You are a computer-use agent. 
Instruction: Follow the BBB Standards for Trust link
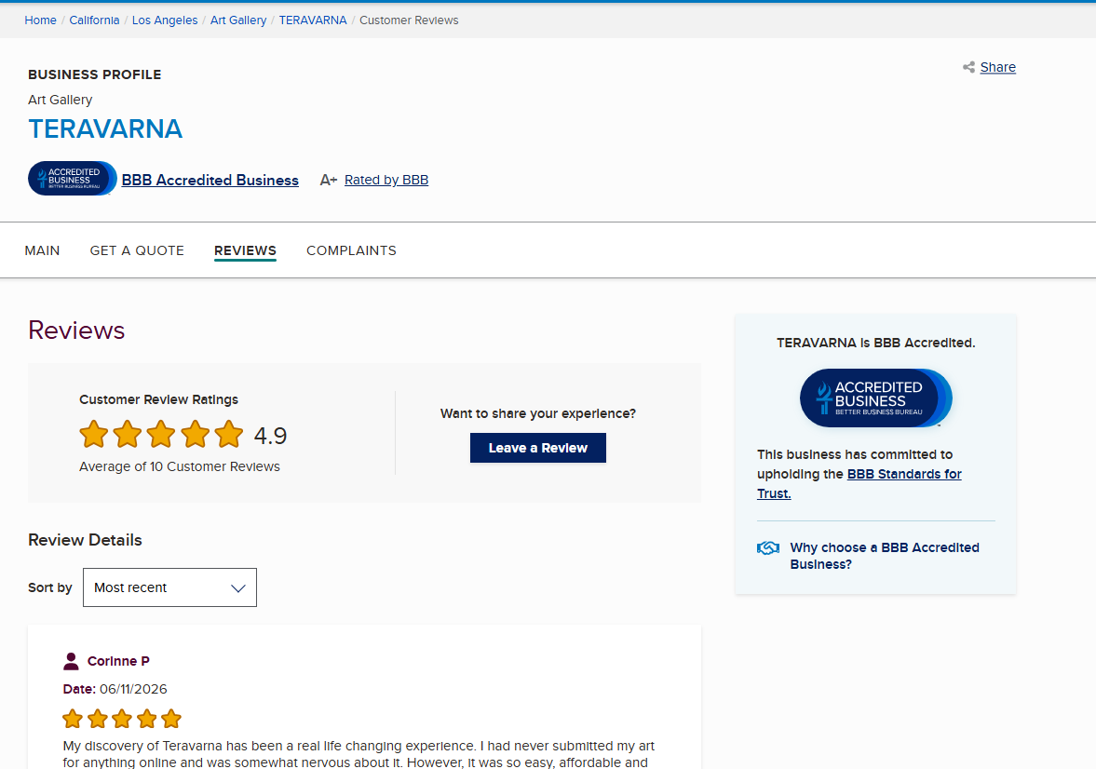click(x=859, y=484)
